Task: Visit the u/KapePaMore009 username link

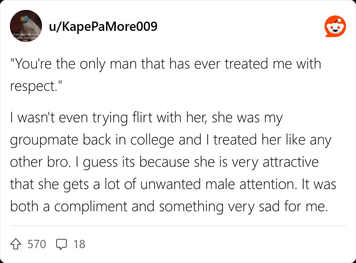Action: (103, 26)
